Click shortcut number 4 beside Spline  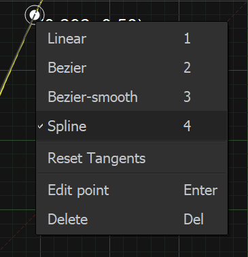187,126
